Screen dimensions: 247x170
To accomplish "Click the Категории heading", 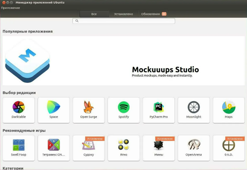I will point(13,168).
